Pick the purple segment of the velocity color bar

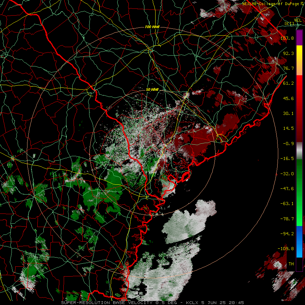(x=299, y=38)
